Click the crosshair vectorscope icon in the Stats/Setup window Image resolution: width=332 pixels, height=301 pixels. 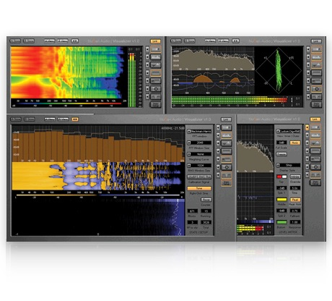pos(227,167)
